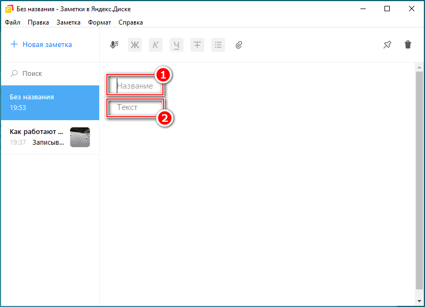This screenshot has width=425, height=307.
Task: Open the Справка menu
Action: 131,22
